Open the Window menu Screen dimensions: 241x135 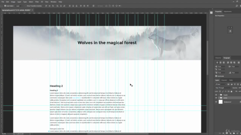[x=53, y=2]
